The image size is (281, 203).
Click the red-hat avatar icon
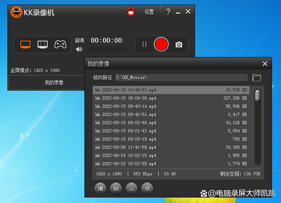[131, 12]
